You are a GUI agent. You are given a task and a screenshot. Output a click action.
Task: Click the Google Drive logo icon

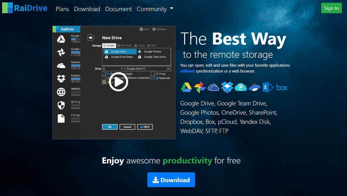coord(186,87)
